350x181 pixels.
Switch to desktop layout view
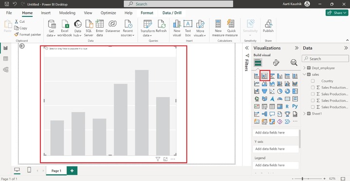point(17,170)
